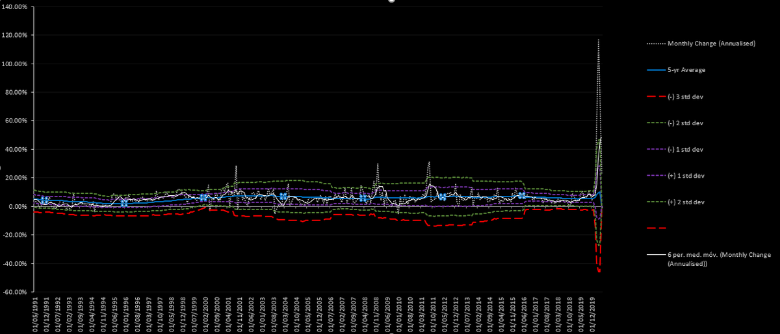
Task: Select the (-) 2 std dev legend entry
Action: [676, 123]
